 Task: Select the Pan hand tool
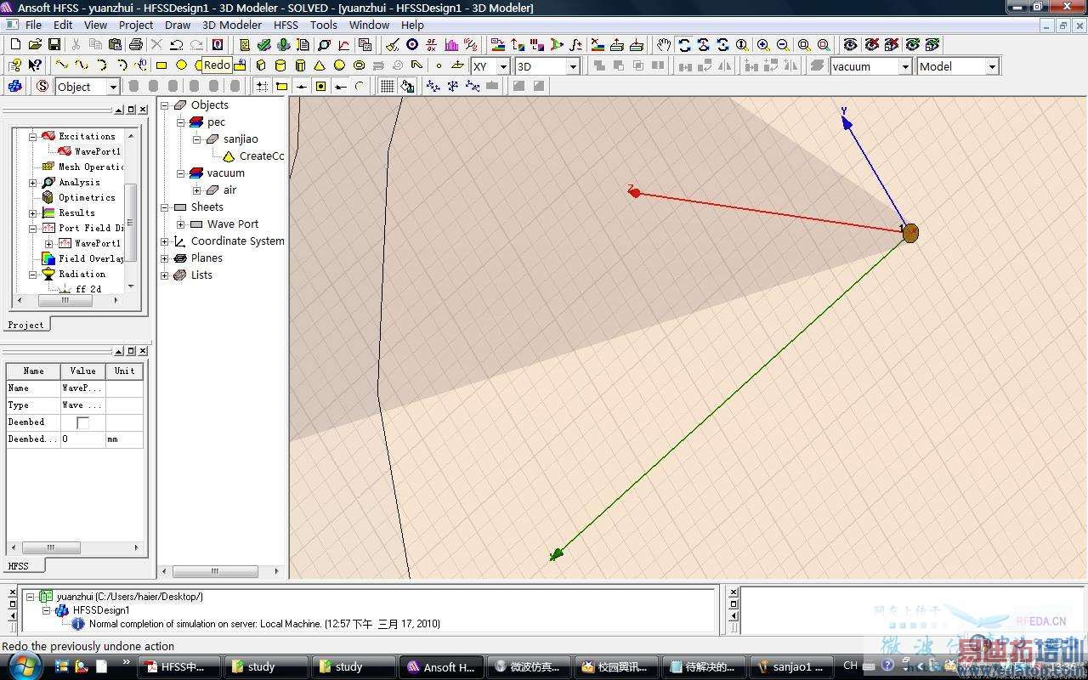(x=664, y=44)
